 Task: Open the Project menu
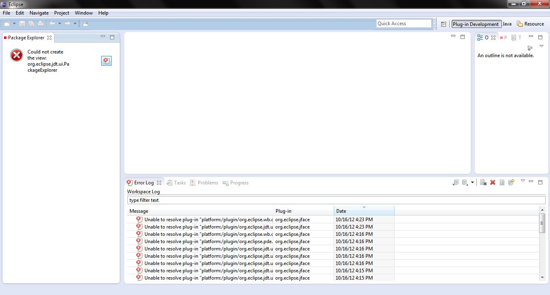[62, 13]
